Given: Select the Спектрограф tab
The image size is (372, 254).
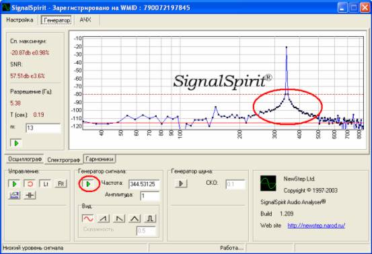Looking at the screenshot, I should point(64,160).
